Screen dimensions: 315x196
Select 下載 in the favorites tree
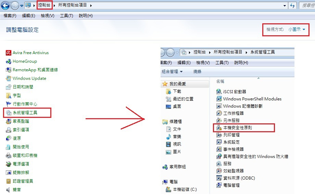[x=177, y=91]
